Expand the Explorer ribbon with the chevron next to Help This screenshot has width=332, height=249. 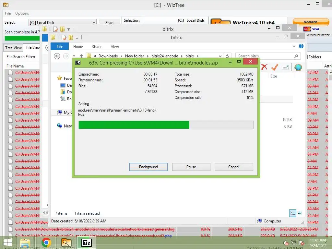294,46
